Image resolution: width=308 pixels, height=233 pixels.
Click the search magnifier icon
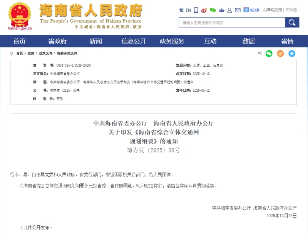(292, 22)
